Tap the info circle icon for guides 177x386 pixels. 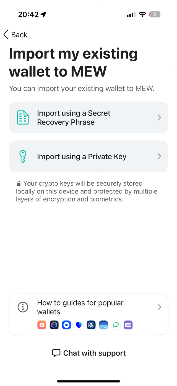23,307
